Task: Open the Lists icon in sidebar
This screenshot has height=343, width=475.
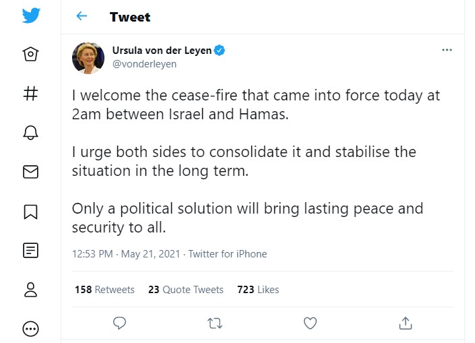Action: 31,251
